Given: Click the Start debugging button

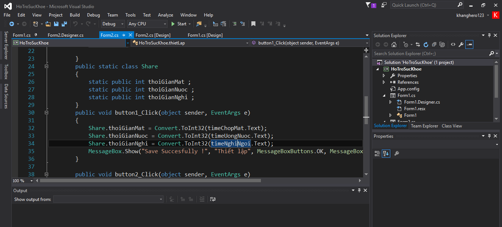Looking at the screenshot, I should pyautogui.click(x=179, y=24).
